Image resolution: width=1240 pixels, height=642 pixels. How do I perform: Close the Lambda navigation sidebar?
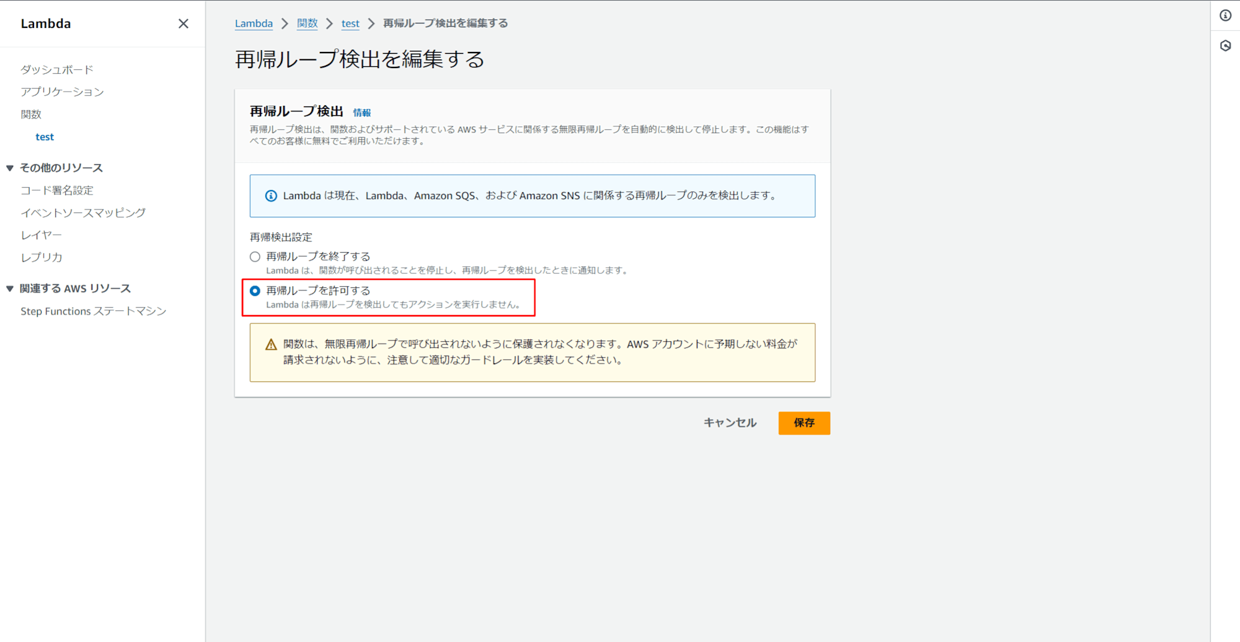point(184,24)
